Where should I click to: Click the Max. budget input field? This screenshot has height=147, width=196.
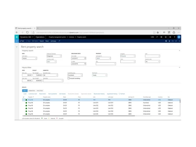click(x=37, y=81)
